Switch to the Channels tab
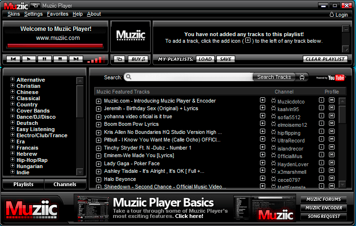356x226 pixels. point(65,184)
